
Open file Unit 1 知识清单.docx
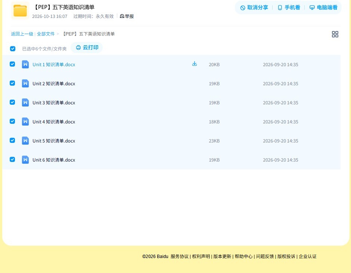point(54,65)
